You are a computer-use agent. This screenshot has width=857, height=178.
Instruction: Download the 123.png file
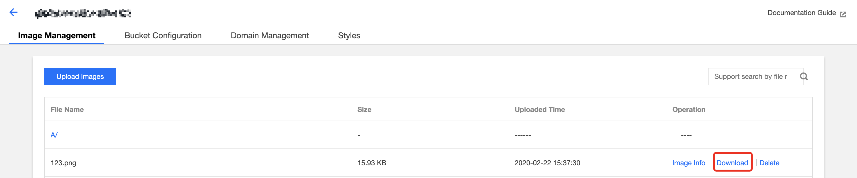tap(732, 163)
